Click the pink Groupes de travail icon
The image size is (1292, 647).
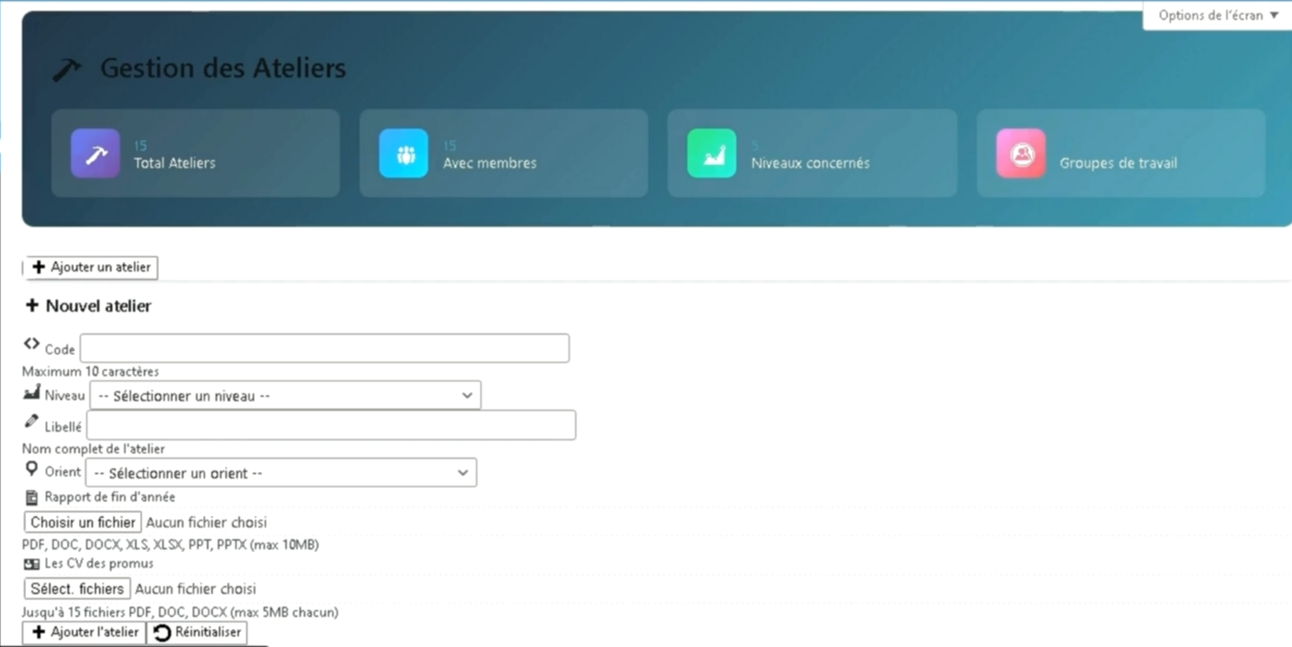pos(1021,154)
